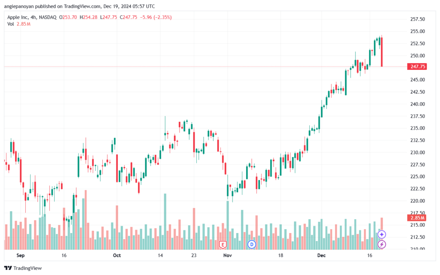Image resolution: width=440 pixels, height=275 pixels.
Task: Click the purple star event icon
Action: [x=382, y=234]
